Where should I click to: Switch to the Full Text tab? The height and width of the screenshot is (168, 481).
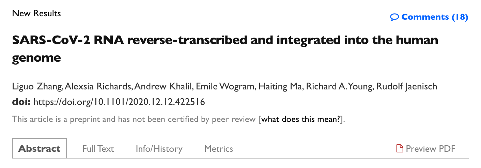pos(98,149)
